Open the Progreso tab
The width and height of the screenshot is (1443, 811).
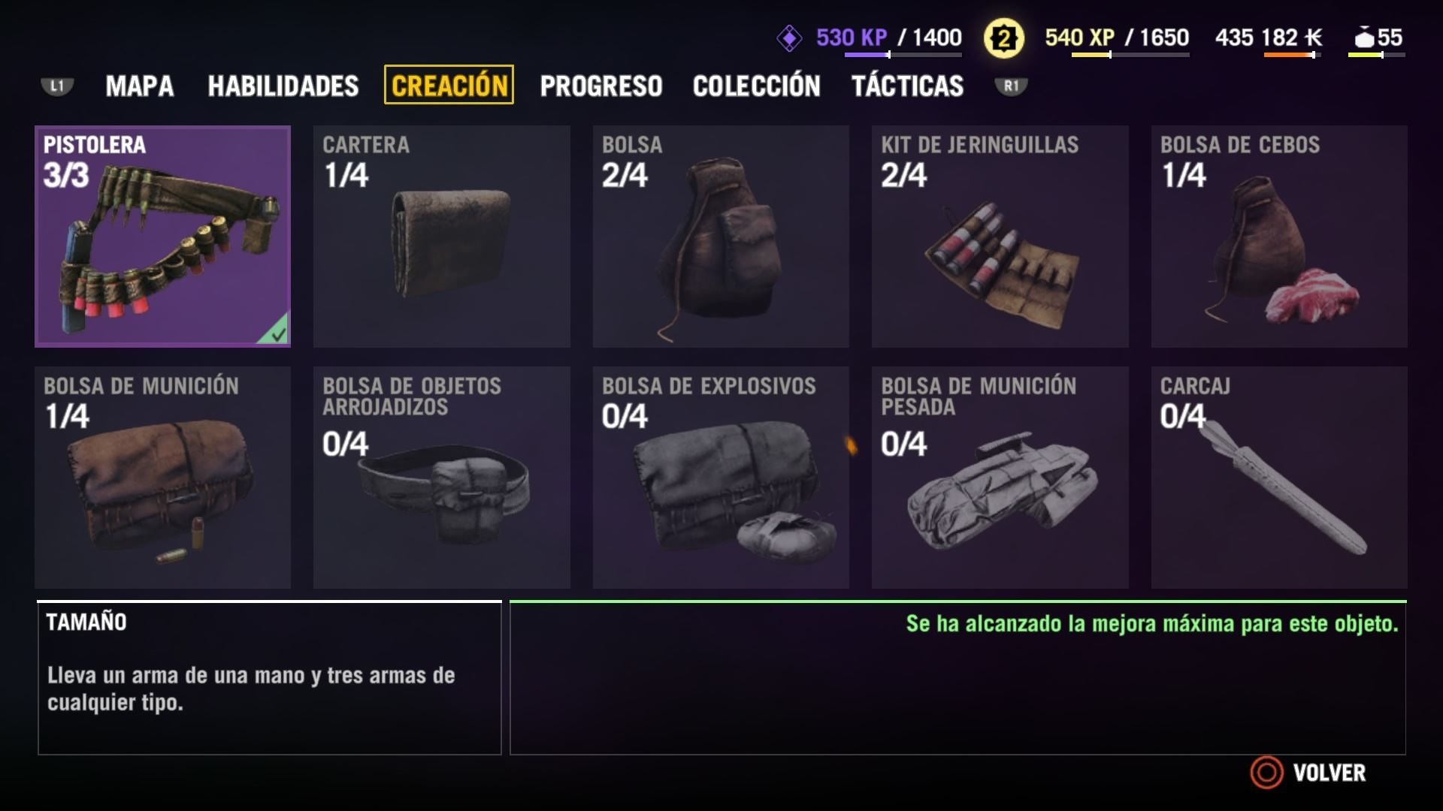click(601, 86)
